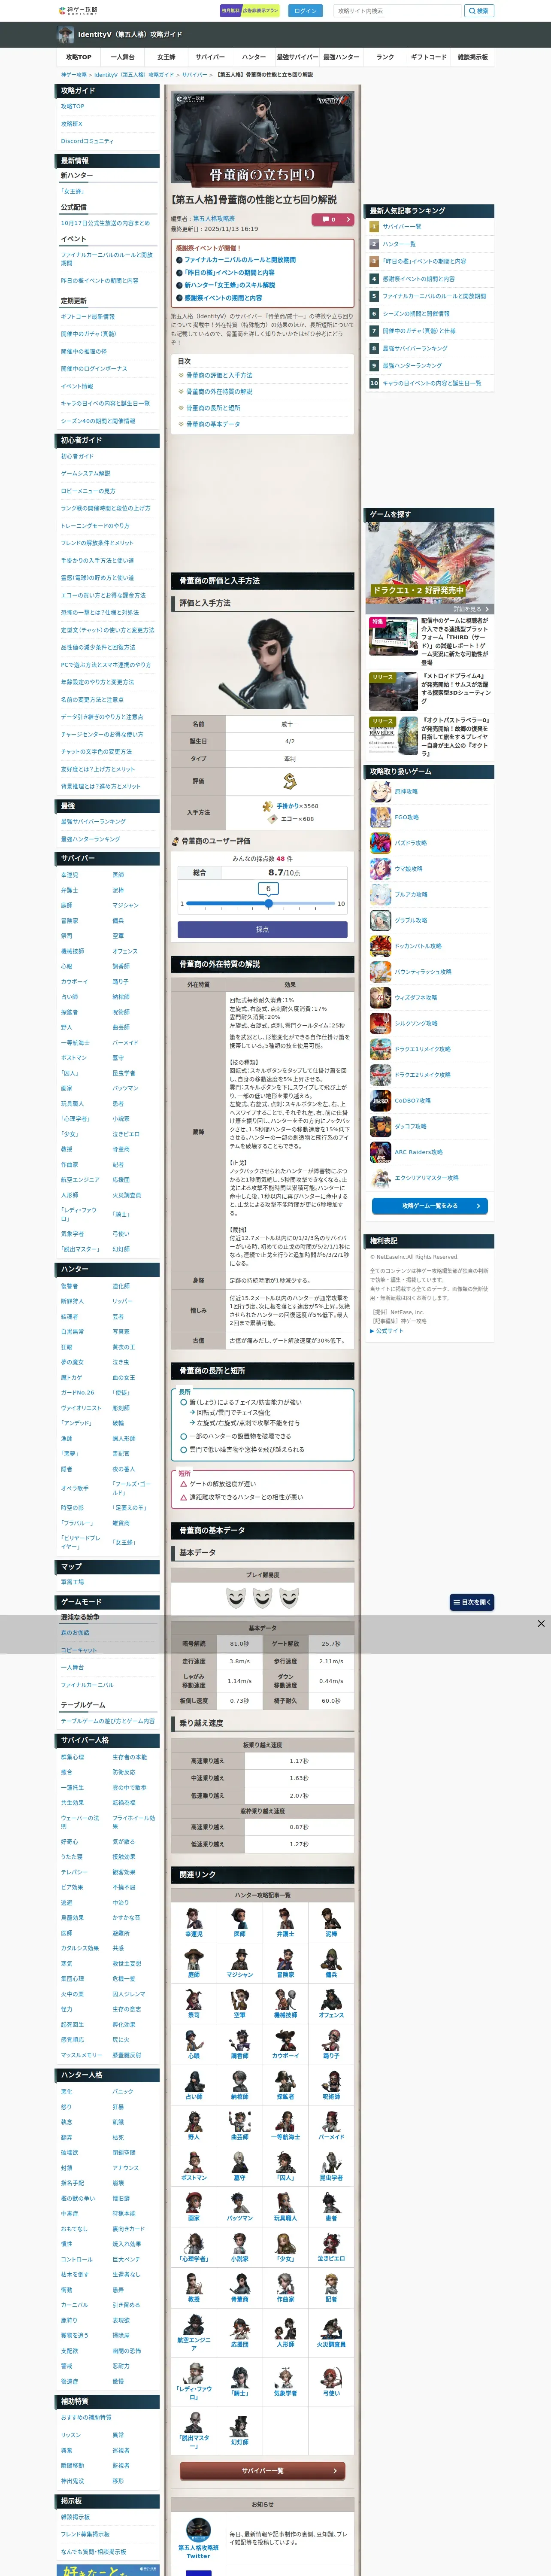Open Discordコミュニティ sidebar link
Viewport: 551px width, 2576px height.
pyautogui.click(x=87, y=141)
